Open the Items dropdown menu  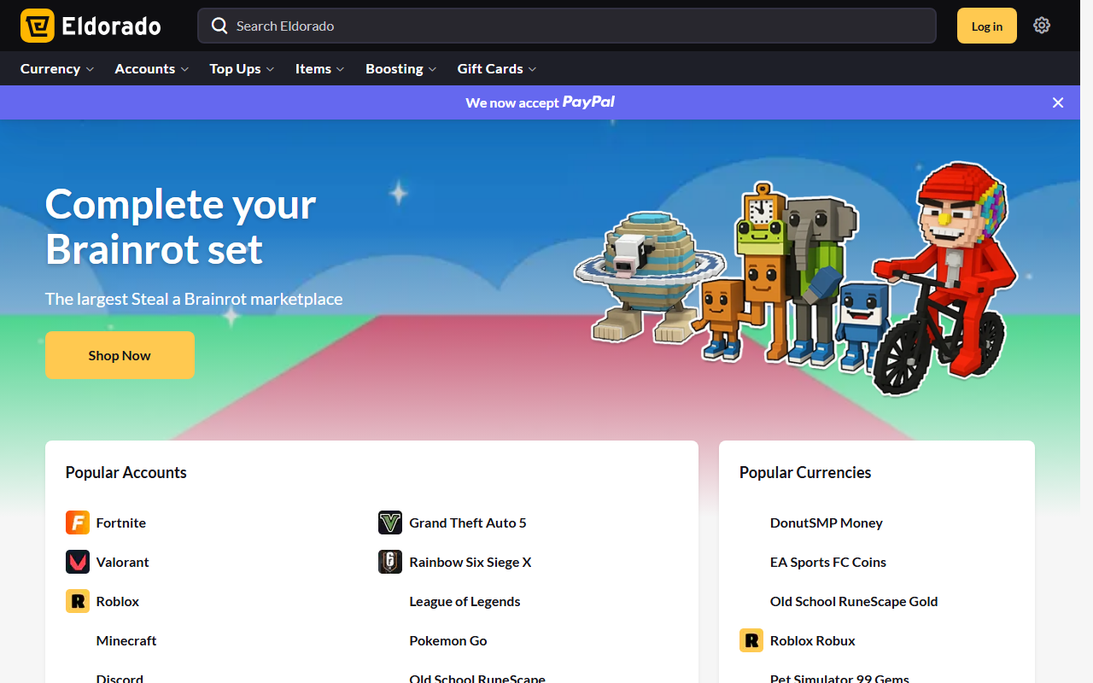pyautogui.click(x=320, y=69)
